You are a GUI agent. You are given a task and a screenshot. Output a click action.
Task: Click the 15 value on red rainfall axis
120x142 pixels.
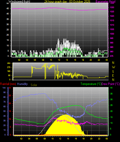pos(10,111)
